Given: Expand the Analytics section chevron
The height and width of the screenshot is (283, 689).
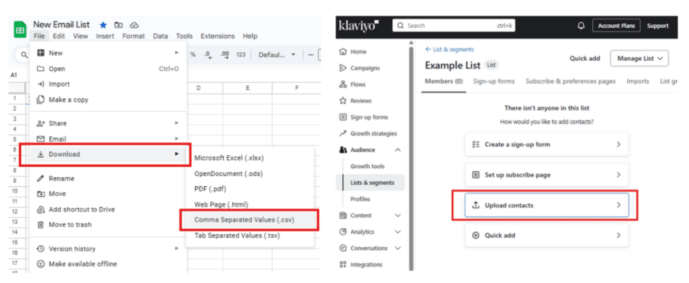Looking at the screenshot, I should (x=398, y=232).
